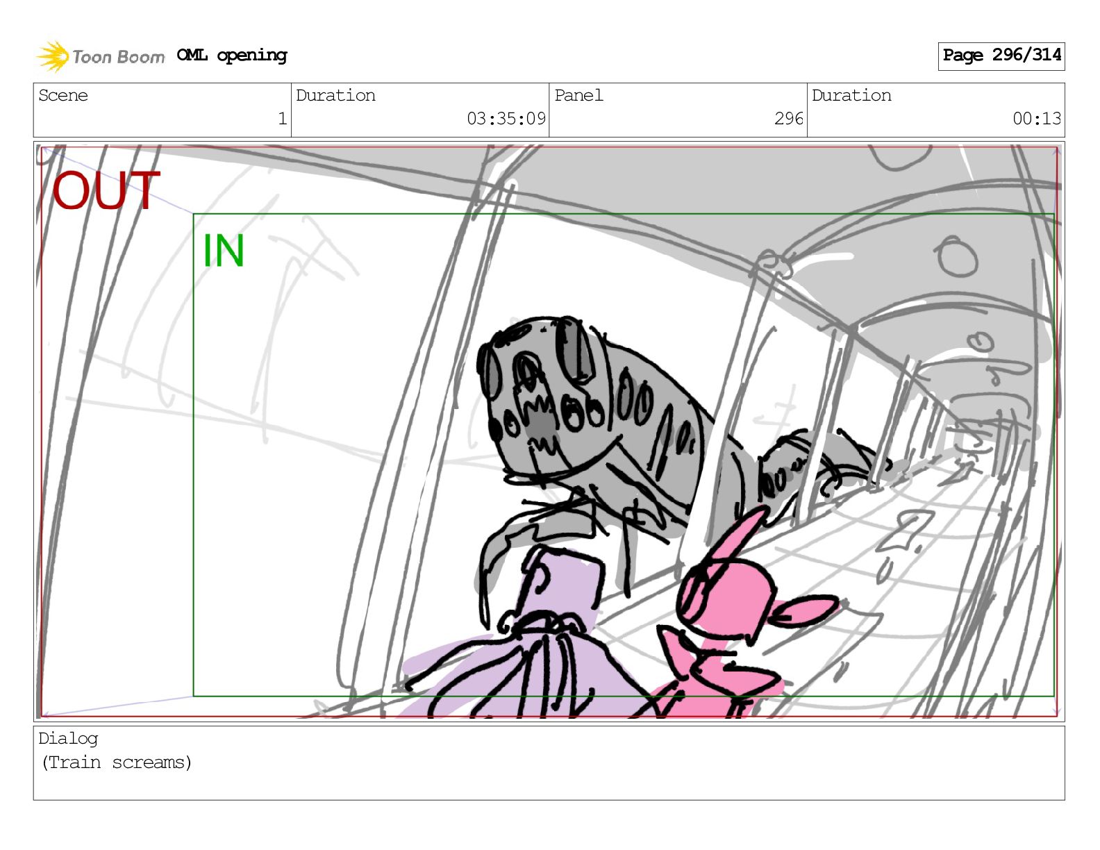
Task: Select the '(Train screams)' dialog text
Action: tap(117, 762)
